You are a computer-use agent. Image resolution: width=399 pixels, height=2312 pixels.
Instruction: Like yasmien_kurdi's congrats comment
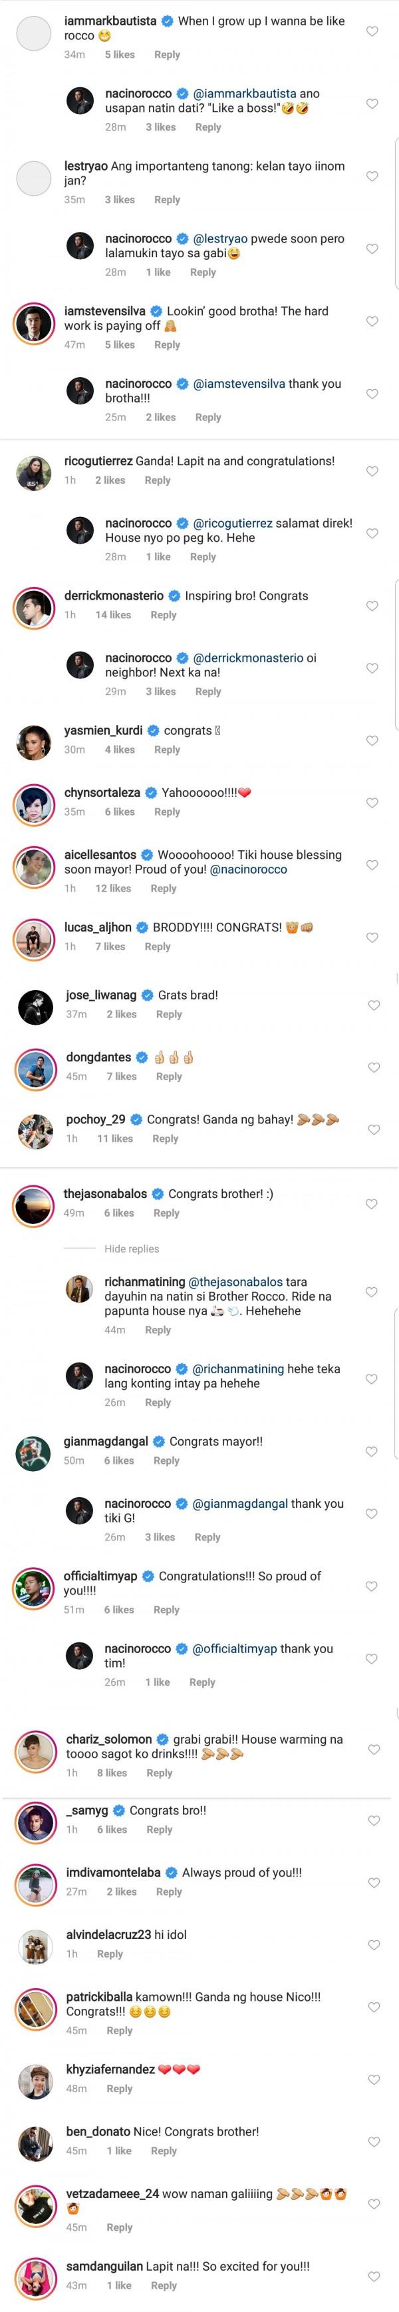pyautogui.click(x=372, y=740)
